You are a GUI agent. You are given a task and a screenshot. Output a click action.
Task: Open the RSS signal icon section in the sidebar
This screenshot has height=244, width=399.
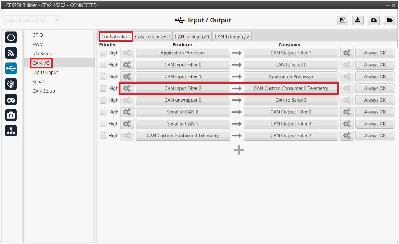tap(11, 53)
